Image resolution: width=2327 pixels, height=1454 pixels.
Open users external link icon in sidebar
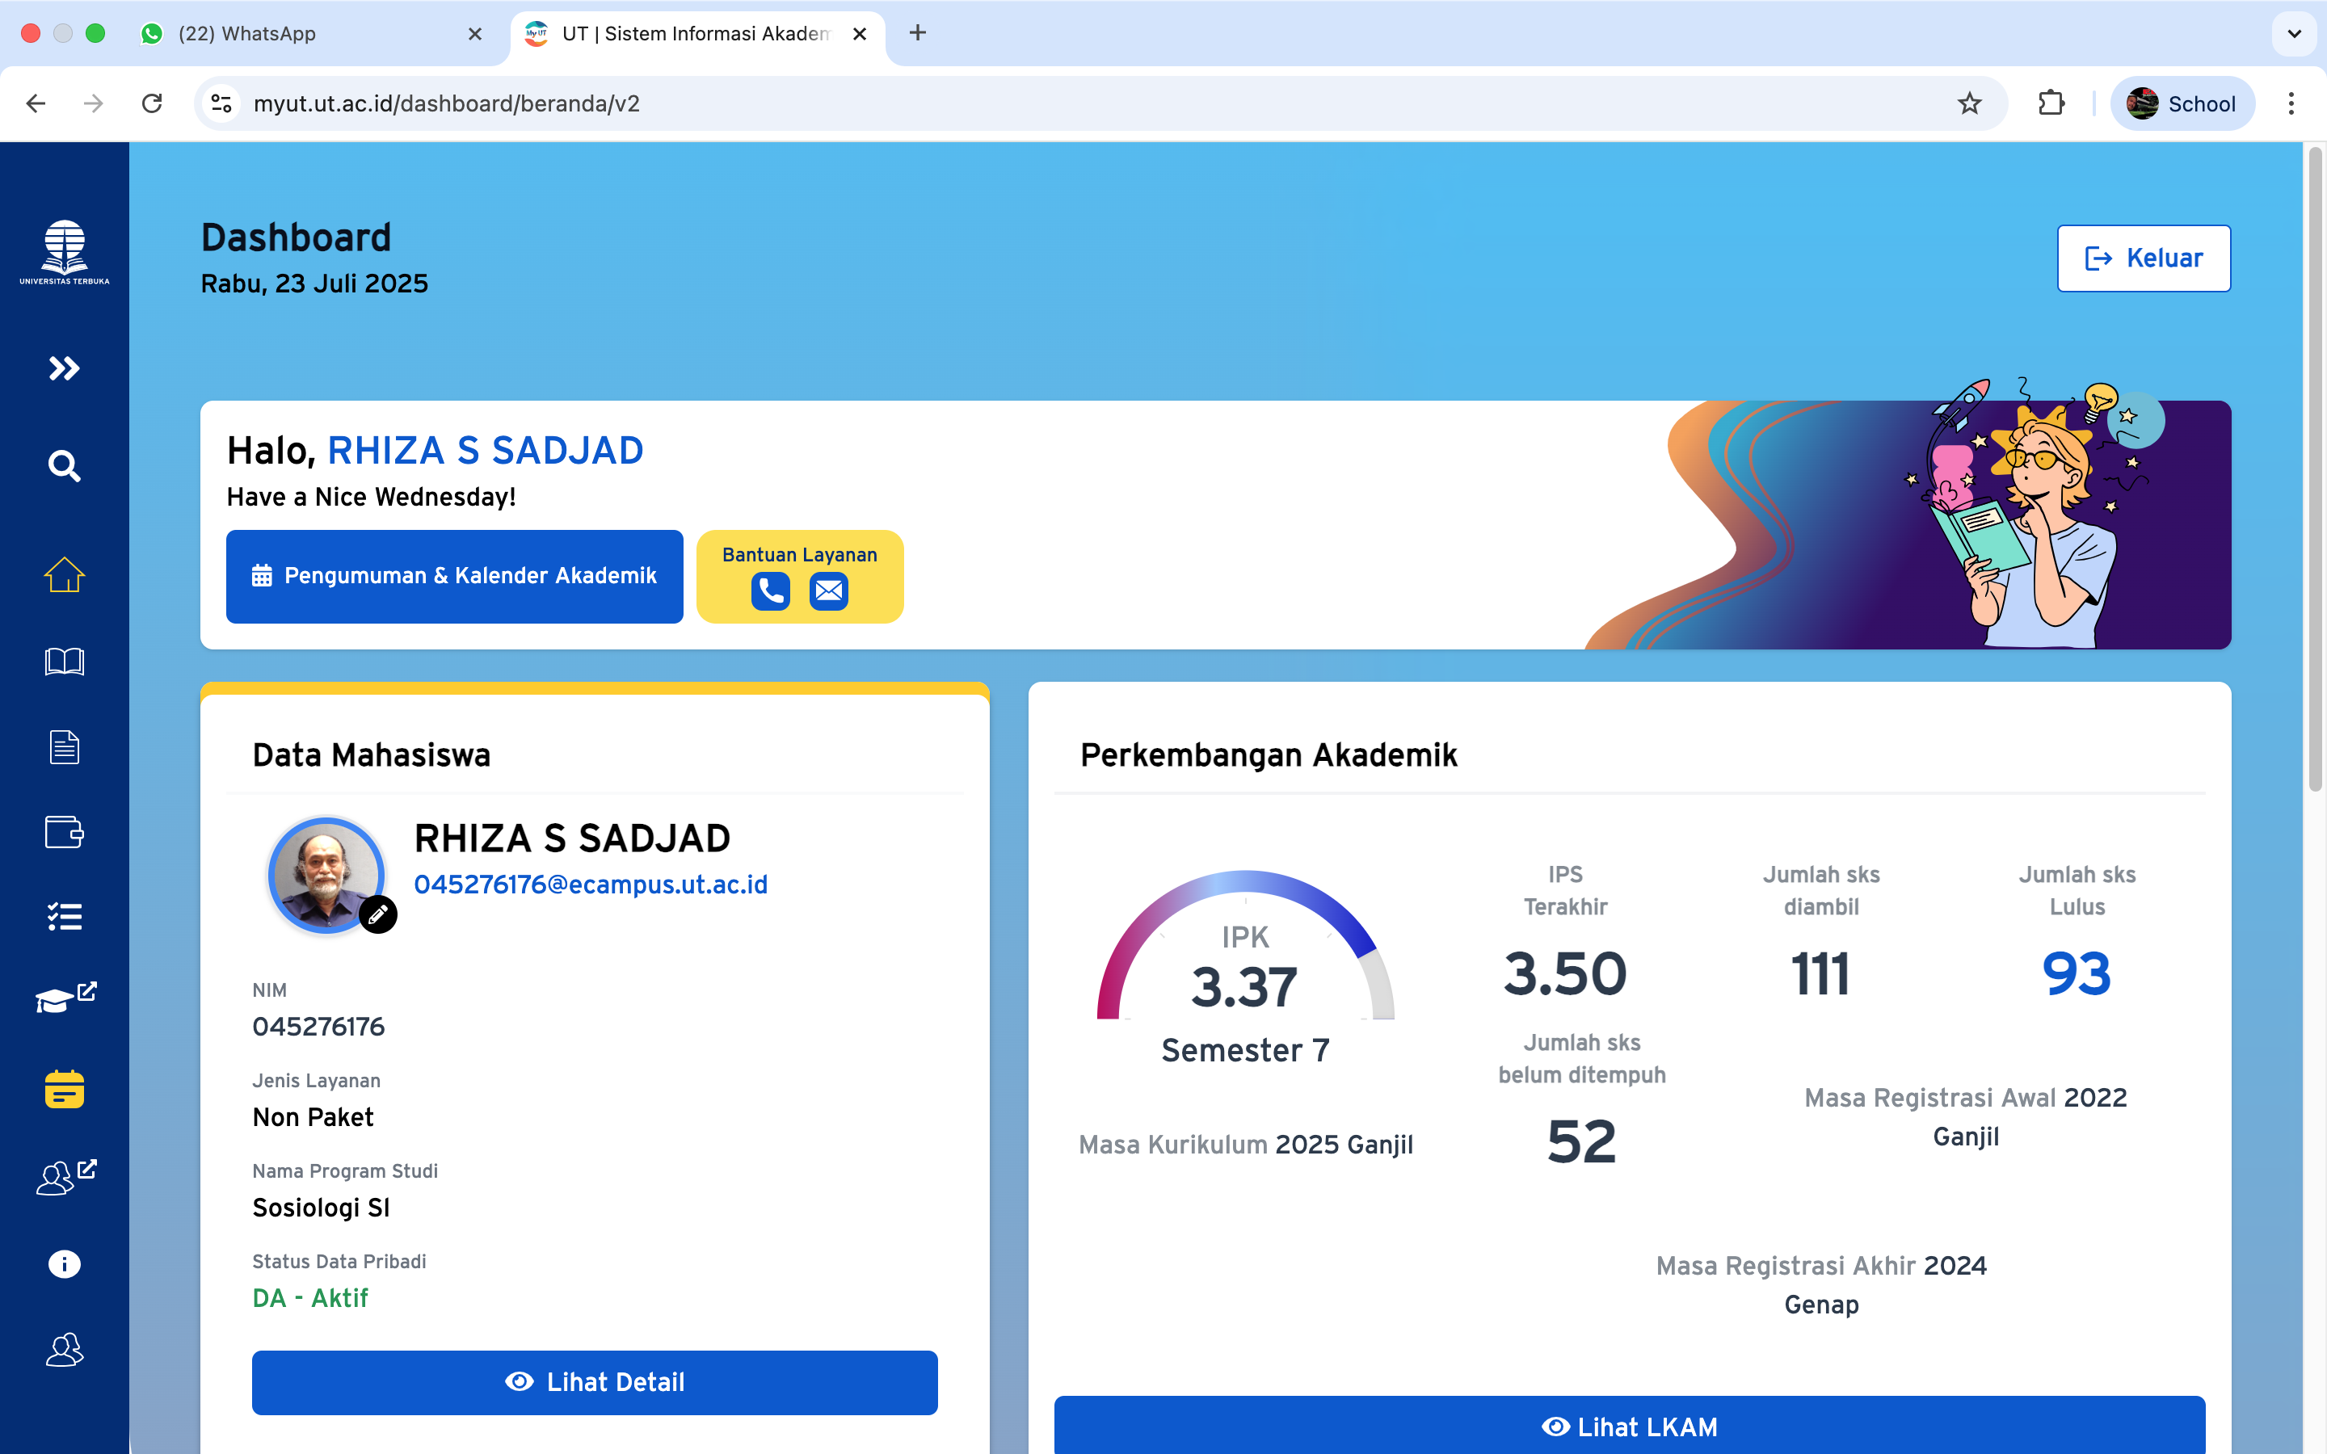pos(65,1177)
